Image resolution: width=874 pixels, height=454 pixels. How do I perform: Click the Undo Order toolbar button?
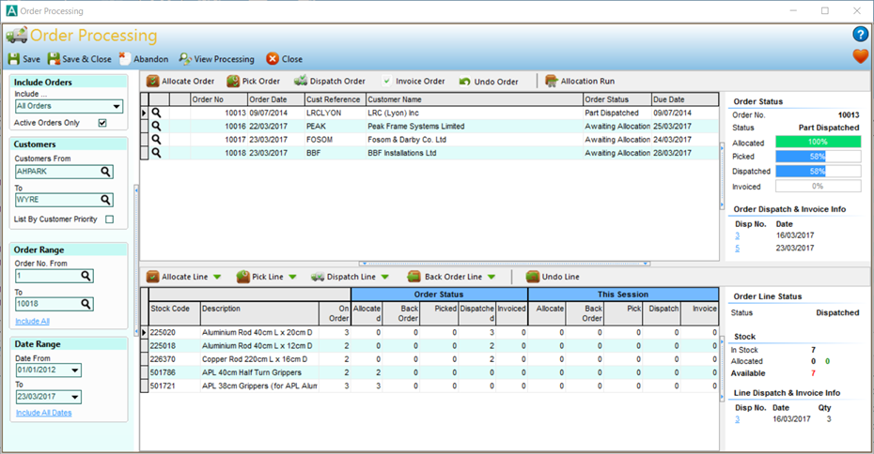point(466,82)
